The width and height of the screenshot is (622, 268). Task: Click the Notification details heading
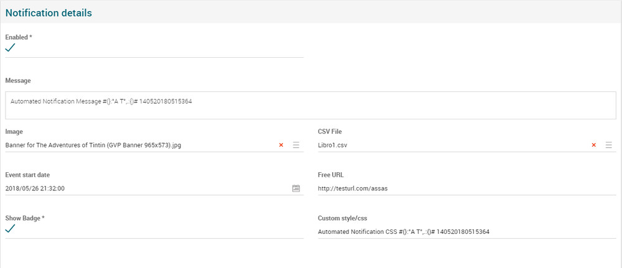pos(49,12)
